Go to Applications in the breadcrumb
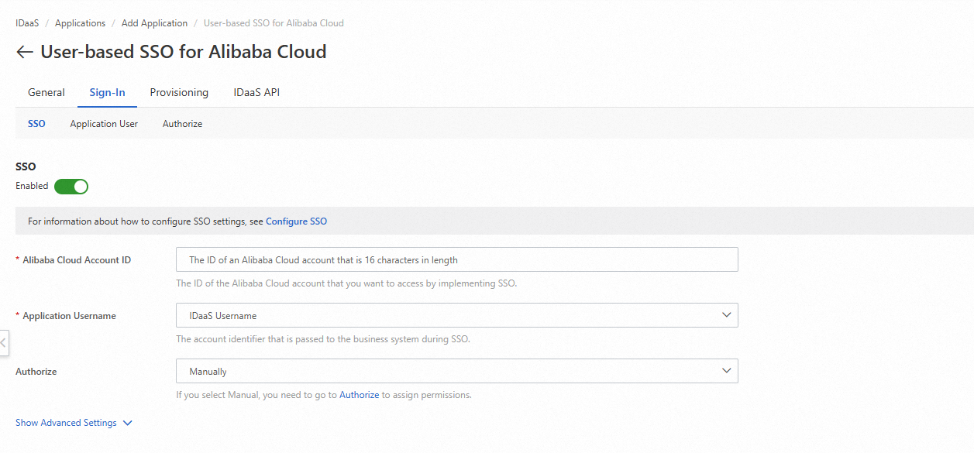 pos(80,23)
